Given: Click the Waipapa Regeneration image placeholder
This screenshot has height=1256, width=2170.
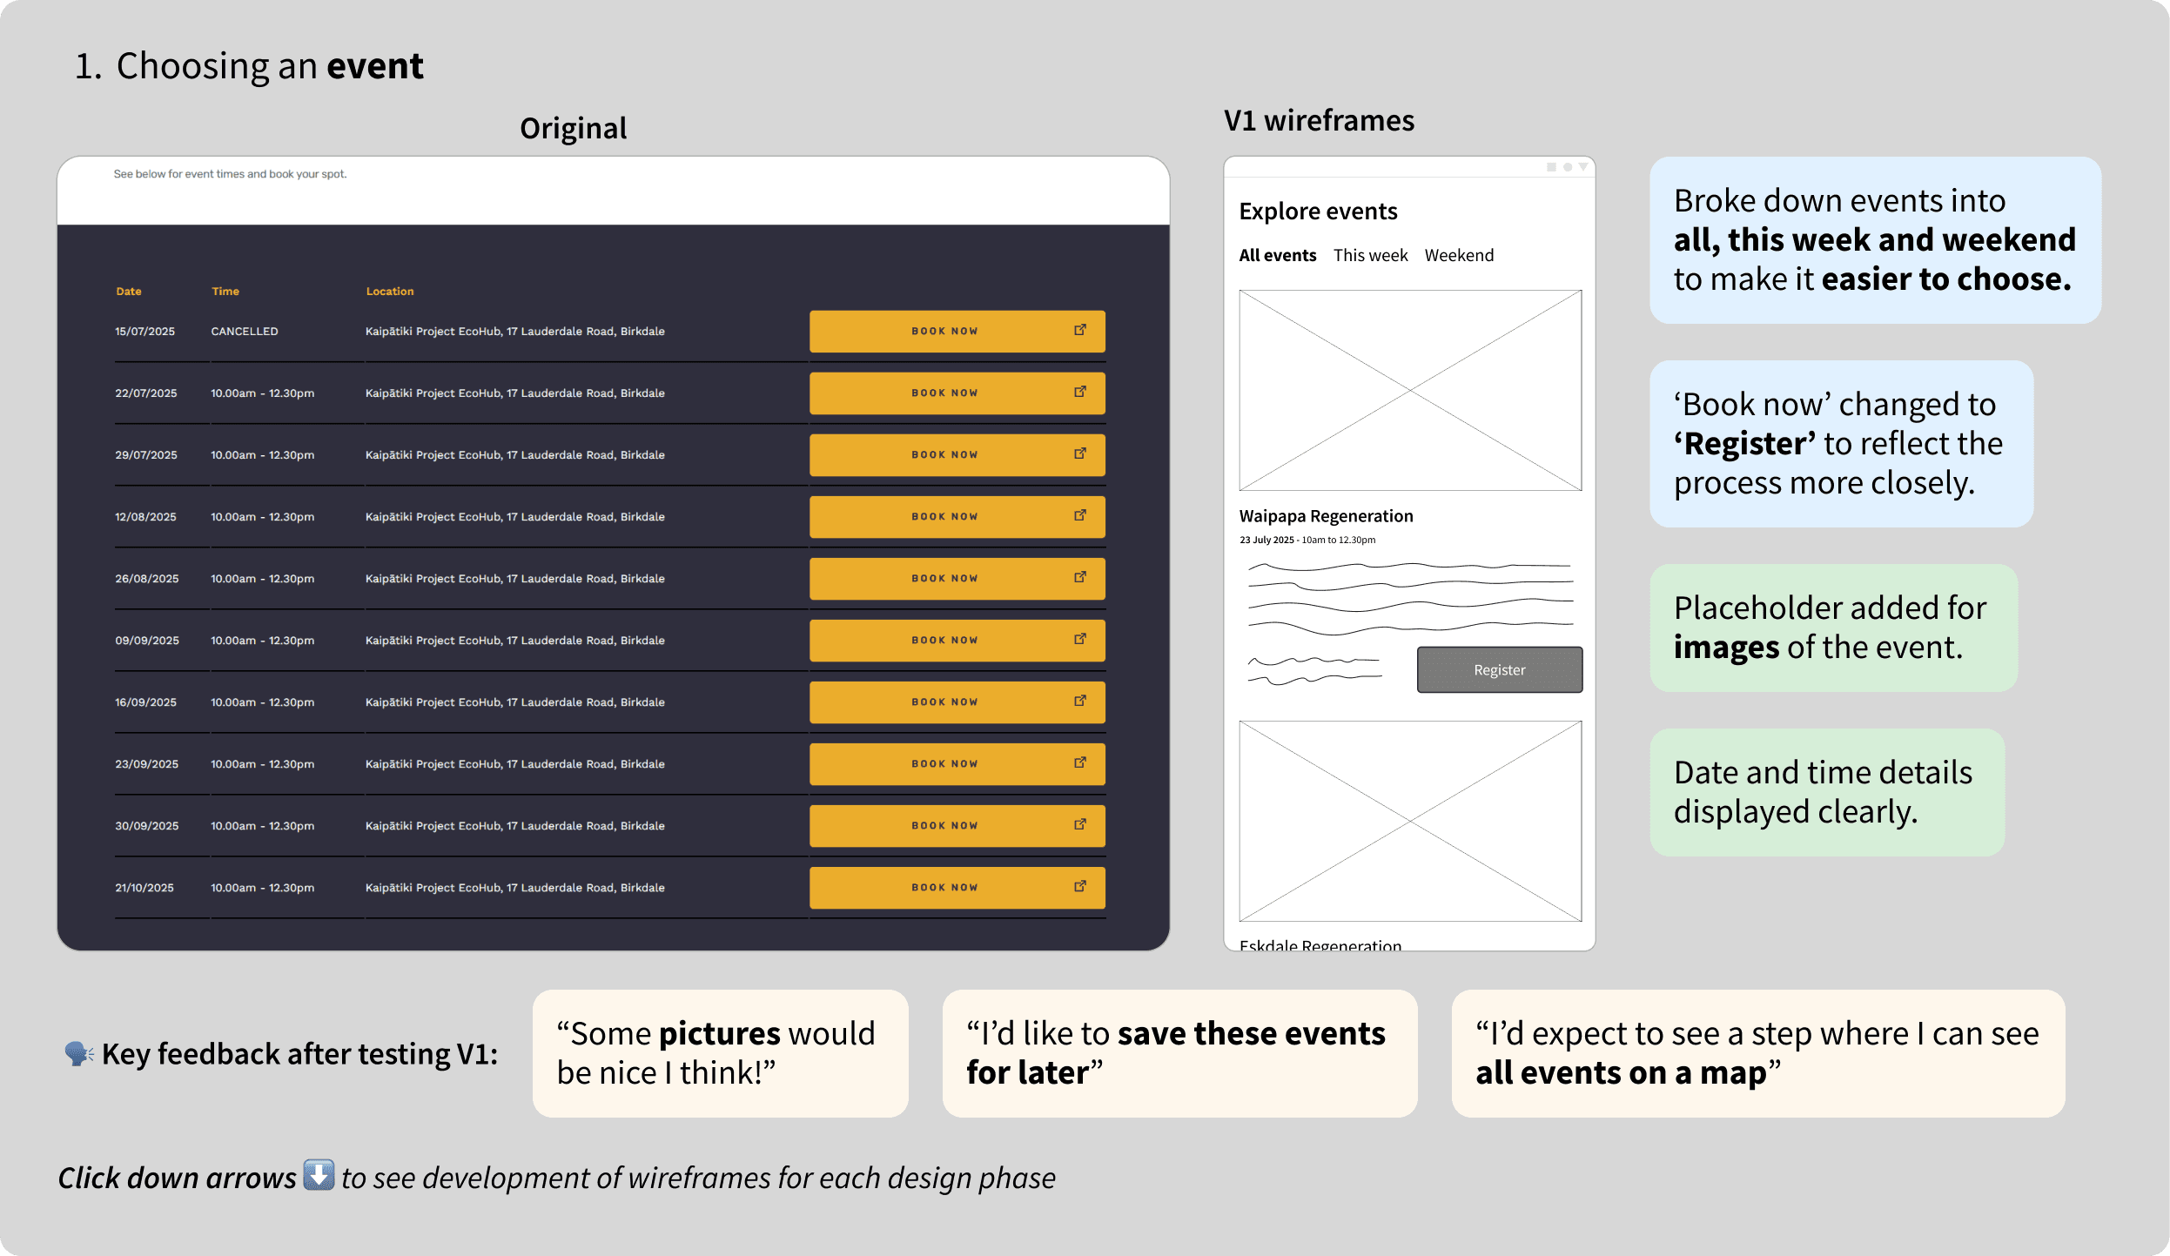Looking at the screenshot, I should 1410,390.
